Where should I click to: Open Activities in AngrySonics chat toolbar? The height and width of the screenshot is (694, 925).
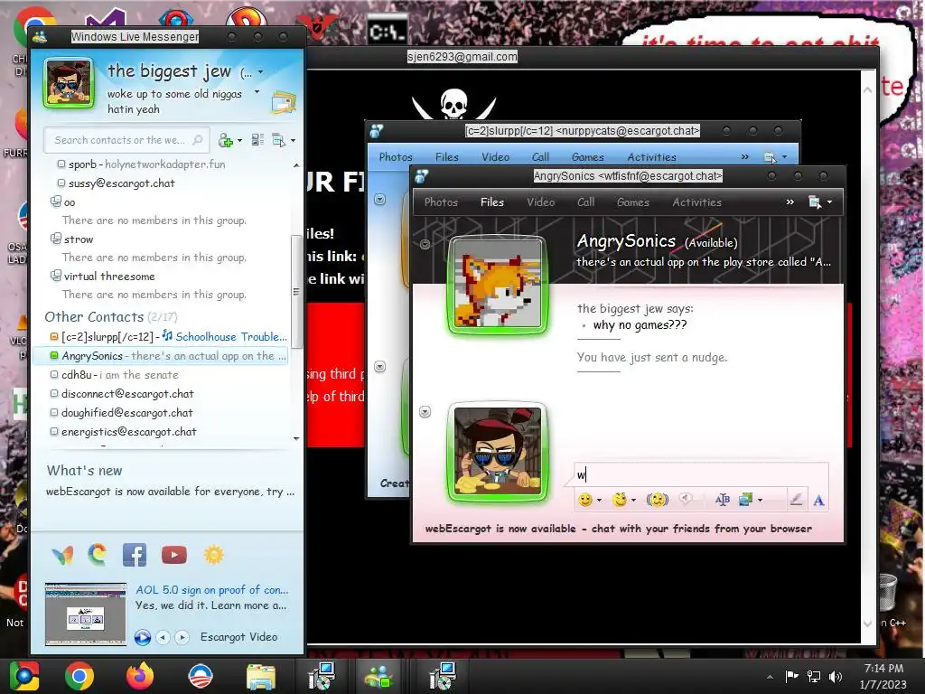coord(696,202)
